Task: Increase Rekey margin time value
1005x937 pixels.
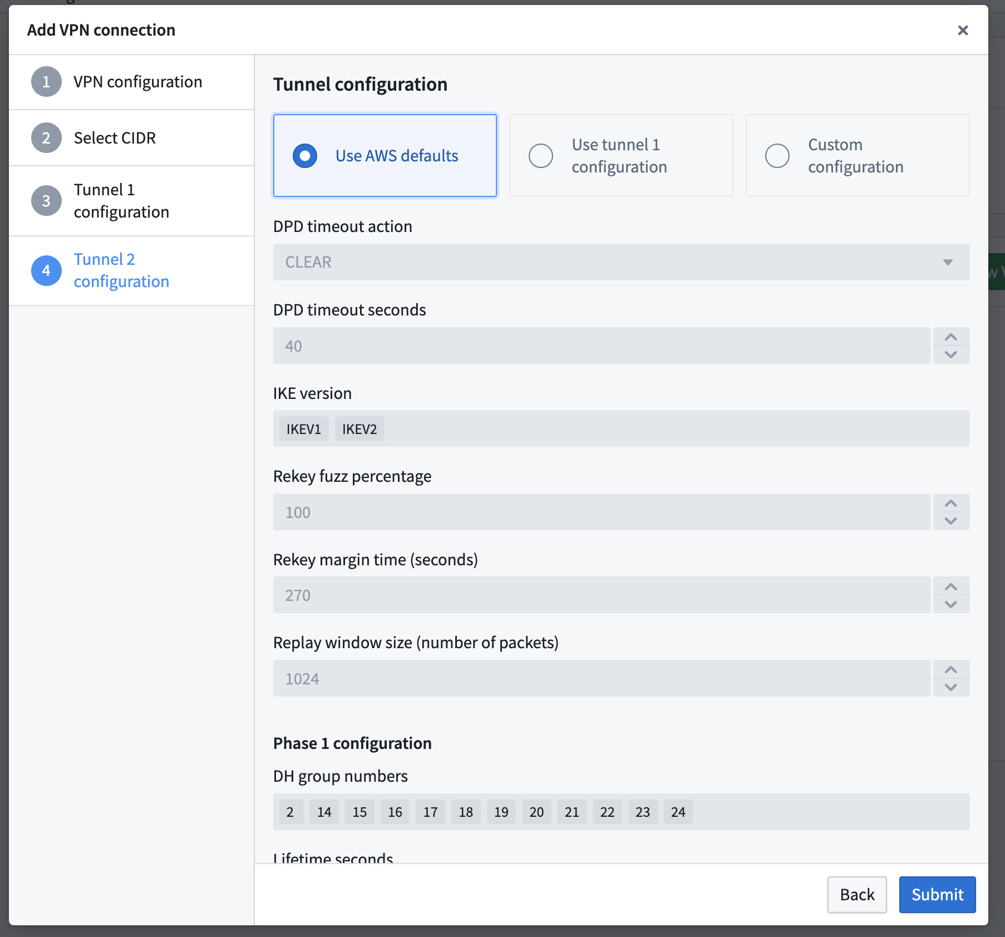Action: pos(950,586)
